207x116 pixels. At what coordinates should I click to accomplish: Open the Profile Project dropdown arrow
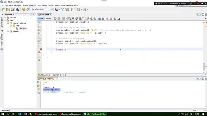[x=87, y=9]
